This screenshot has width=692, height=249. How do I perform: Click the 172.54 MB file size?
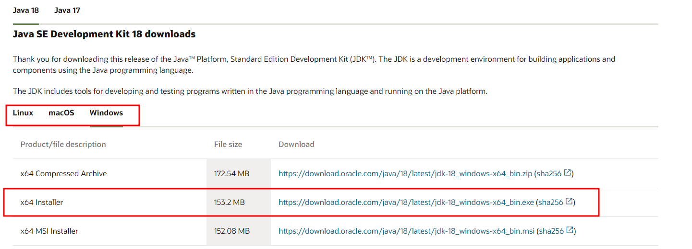(x=231, y=173)
